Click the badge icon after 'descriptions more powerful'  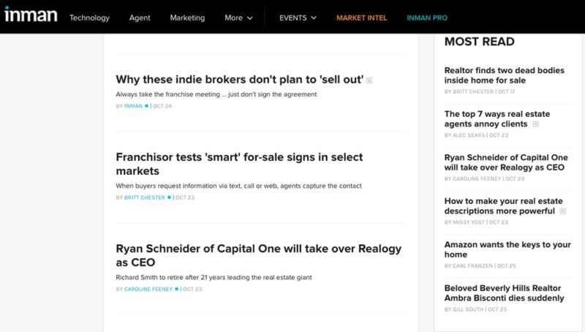[563, 211]
